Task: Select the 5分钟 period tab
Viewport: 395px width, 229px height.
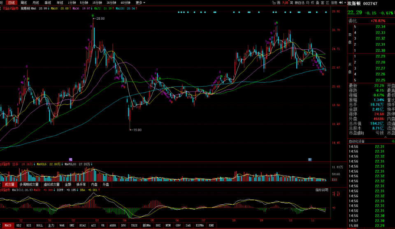Action: tap(84, 3)
